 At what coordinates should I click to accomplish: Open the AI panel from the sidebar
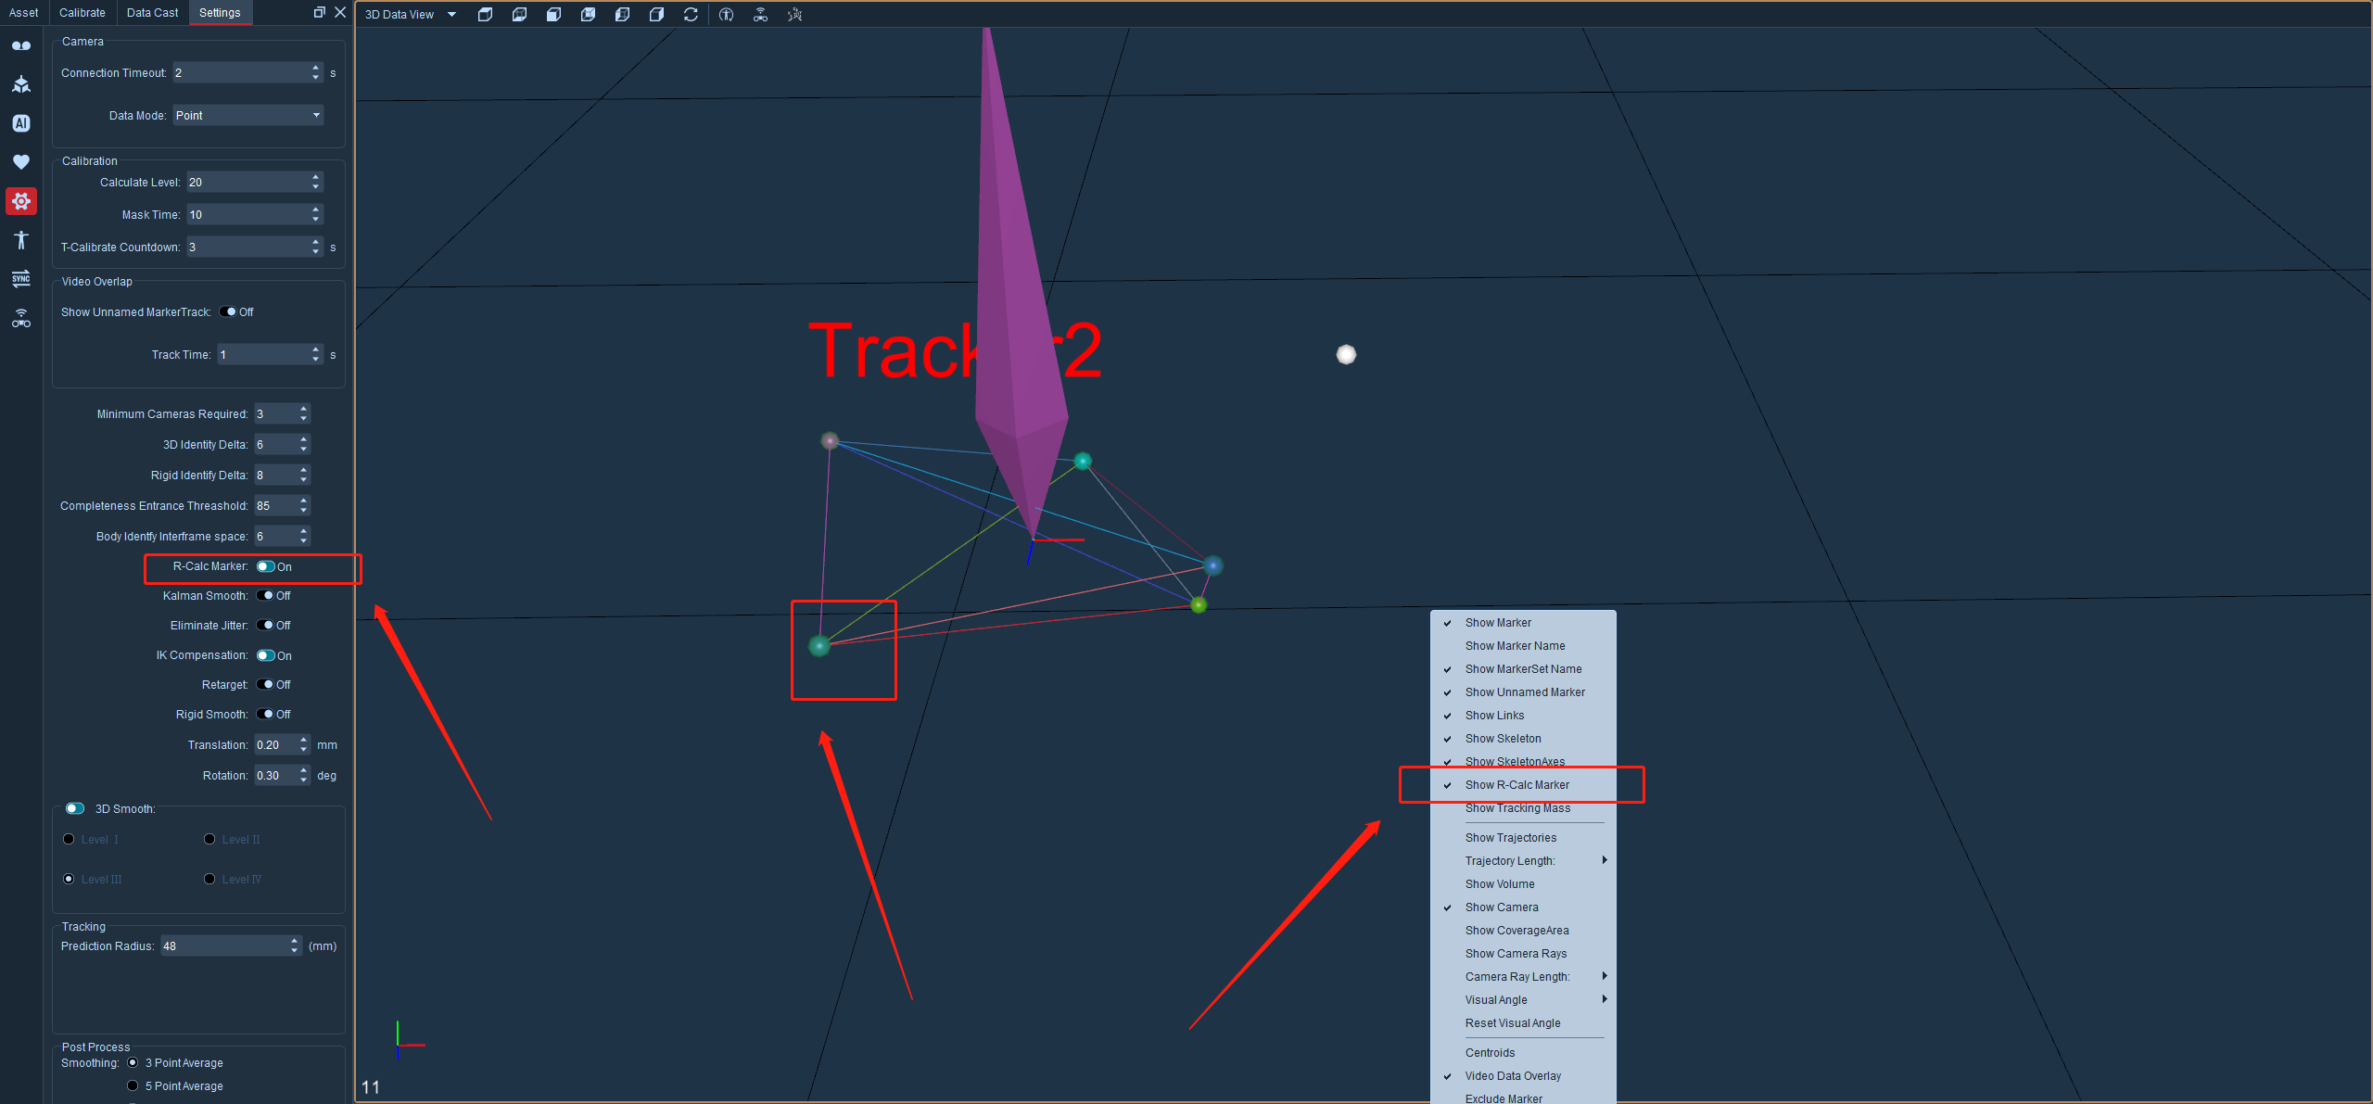pos(21,123)
